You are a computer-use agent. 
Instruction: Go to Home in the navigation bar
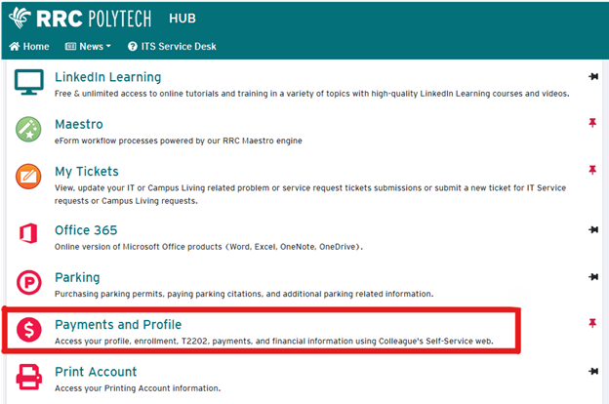pyautogui.click(x=29, y=46)
